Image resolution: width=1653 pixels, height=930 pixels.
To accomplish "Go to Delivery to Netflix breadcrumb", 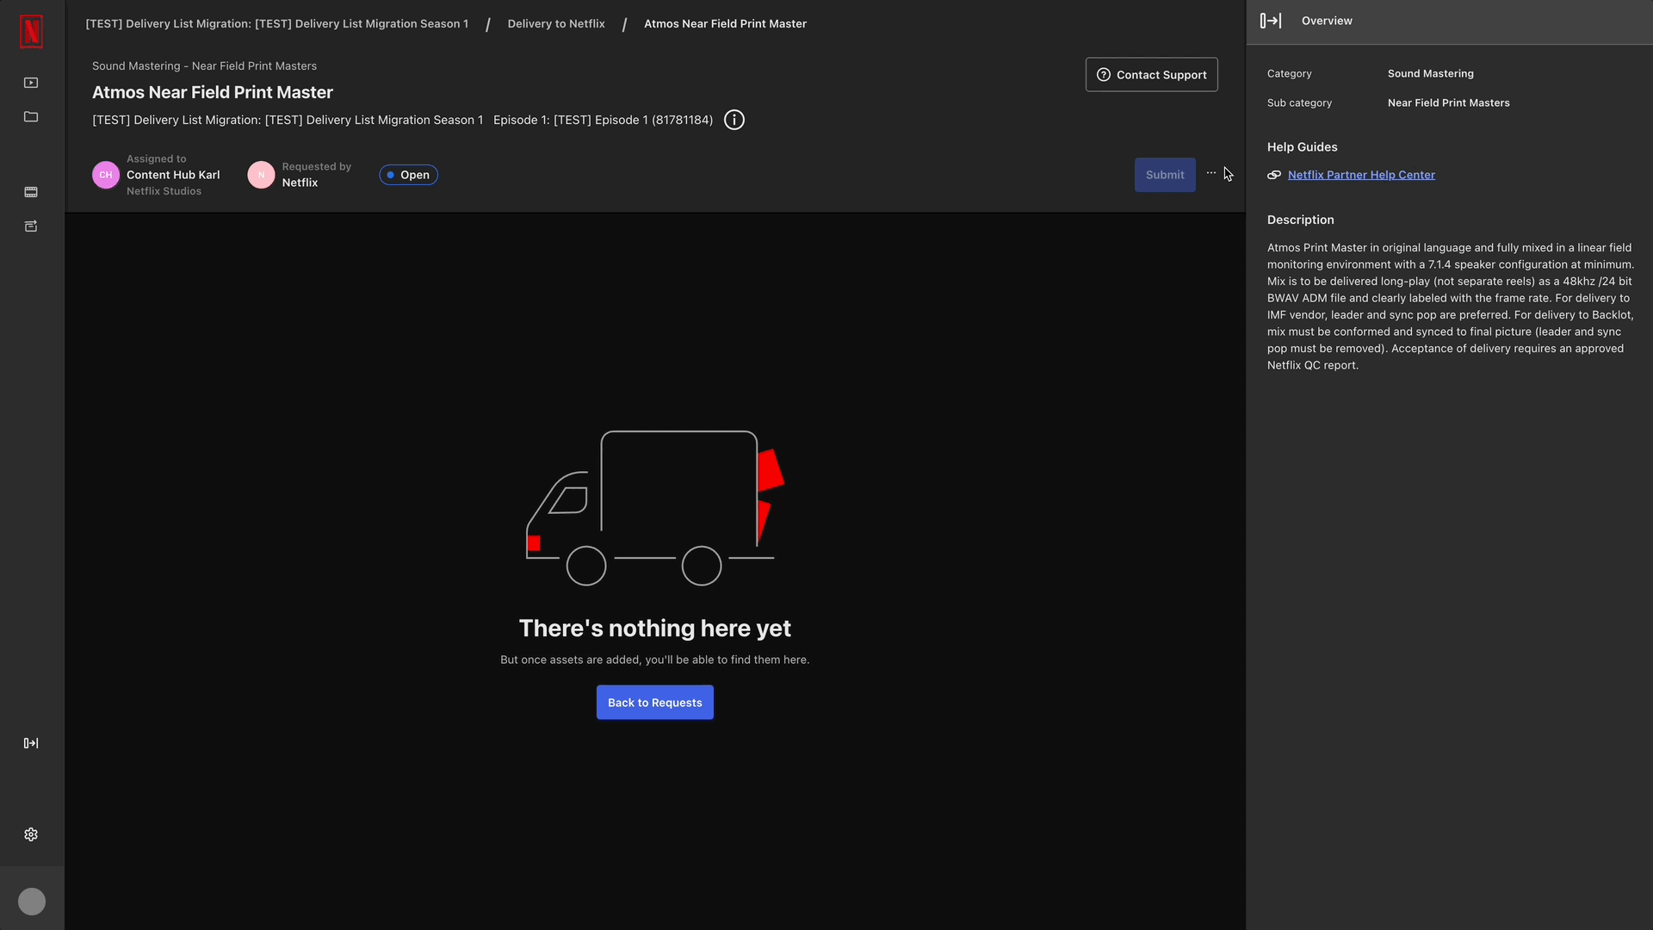I will tap(556, 24).
